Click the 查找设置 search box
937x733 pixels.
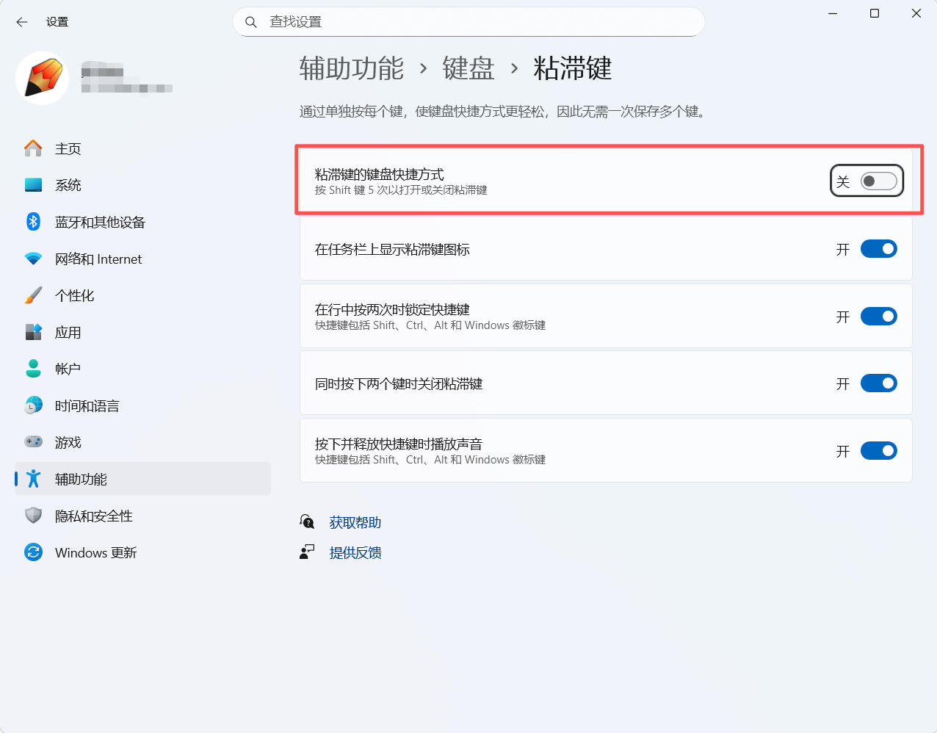pos(468,22)
